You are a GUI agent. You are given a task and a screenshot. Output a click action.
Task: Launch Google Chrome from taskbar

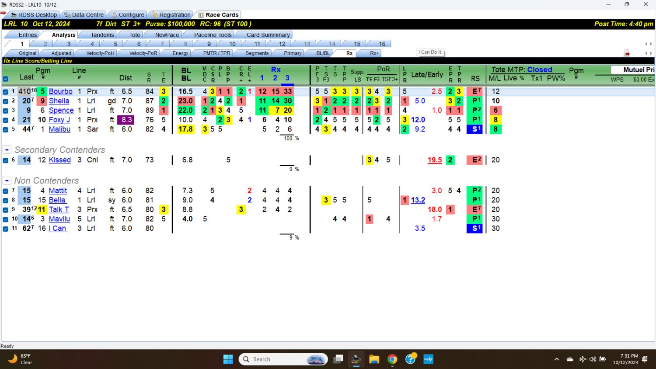point(392,359)
